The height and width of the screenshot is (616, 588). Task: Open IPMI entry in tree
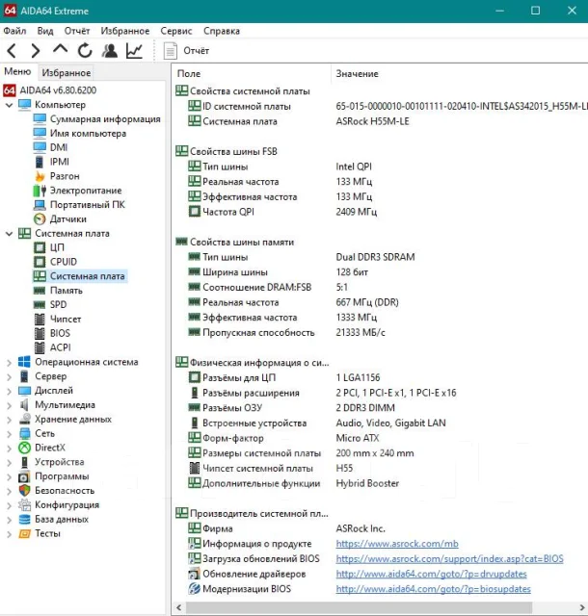click(x=60, y=162)
